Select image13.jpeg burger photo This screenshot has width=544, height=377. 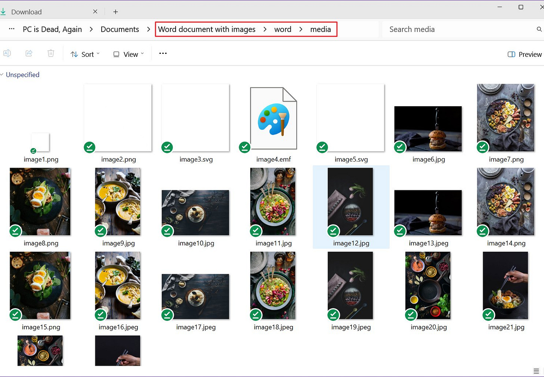[428, 213]
